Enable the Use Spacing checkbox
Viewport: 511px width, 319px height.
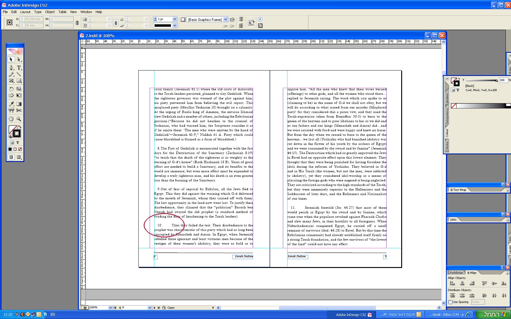click(x=450, y=302)
